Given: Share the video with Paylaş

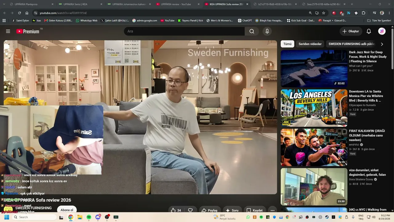Looking at the screenshot, I should [x=209, y=210].
